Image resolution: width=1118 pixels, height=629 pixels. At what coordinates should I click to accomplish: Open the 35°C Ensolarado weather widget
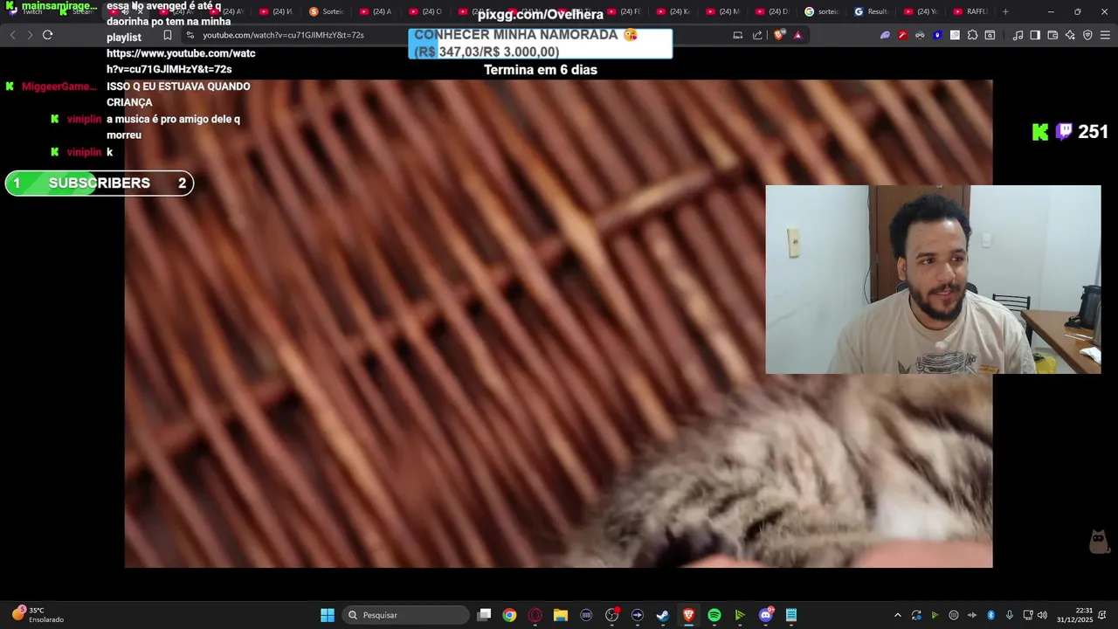coord(38,615)
